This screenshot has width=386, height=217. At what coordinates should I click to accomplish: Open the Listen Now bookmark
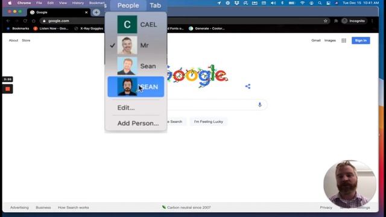point(51,28)
